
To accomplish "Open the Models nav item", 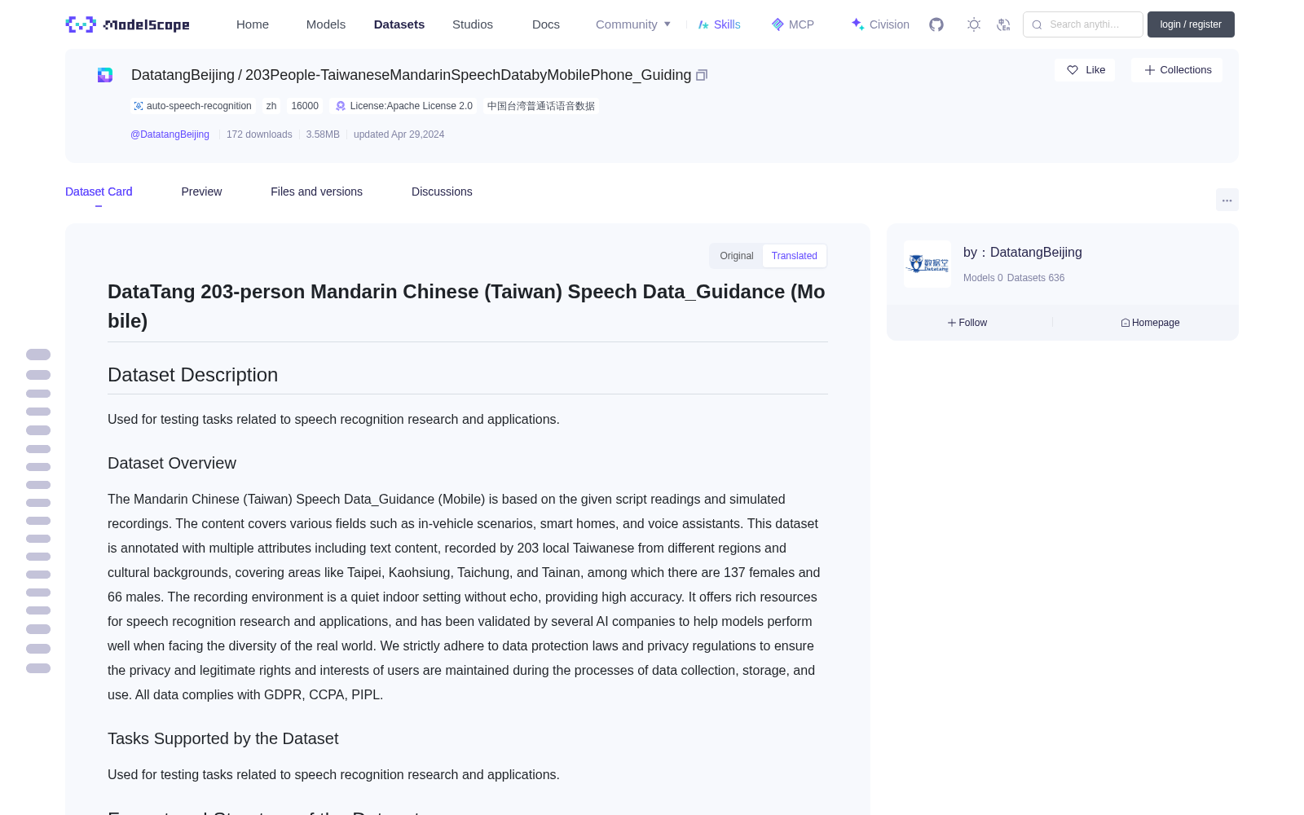I will point(326,24).
